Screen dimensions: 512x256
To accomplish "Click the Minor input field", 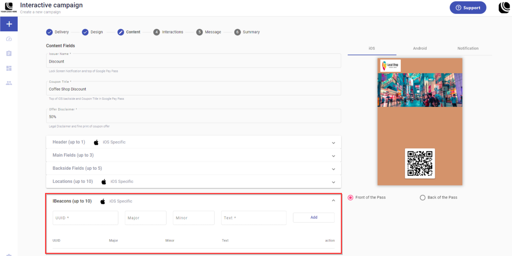I will [x=194, y=218].
